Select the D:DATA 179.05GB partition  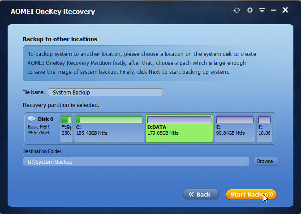179,128
